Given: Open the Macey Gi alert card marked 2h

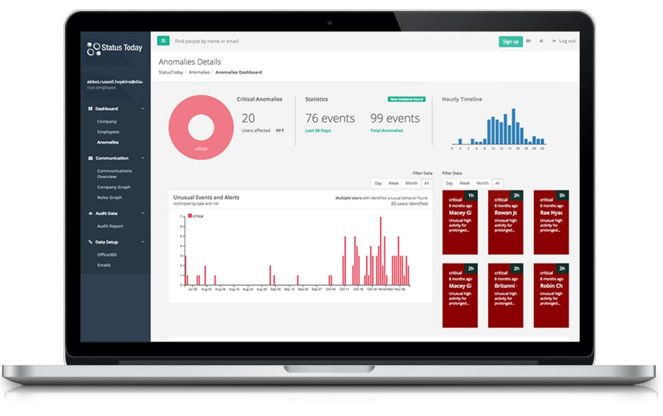Looking at the screenshot, I should point(460,295).
